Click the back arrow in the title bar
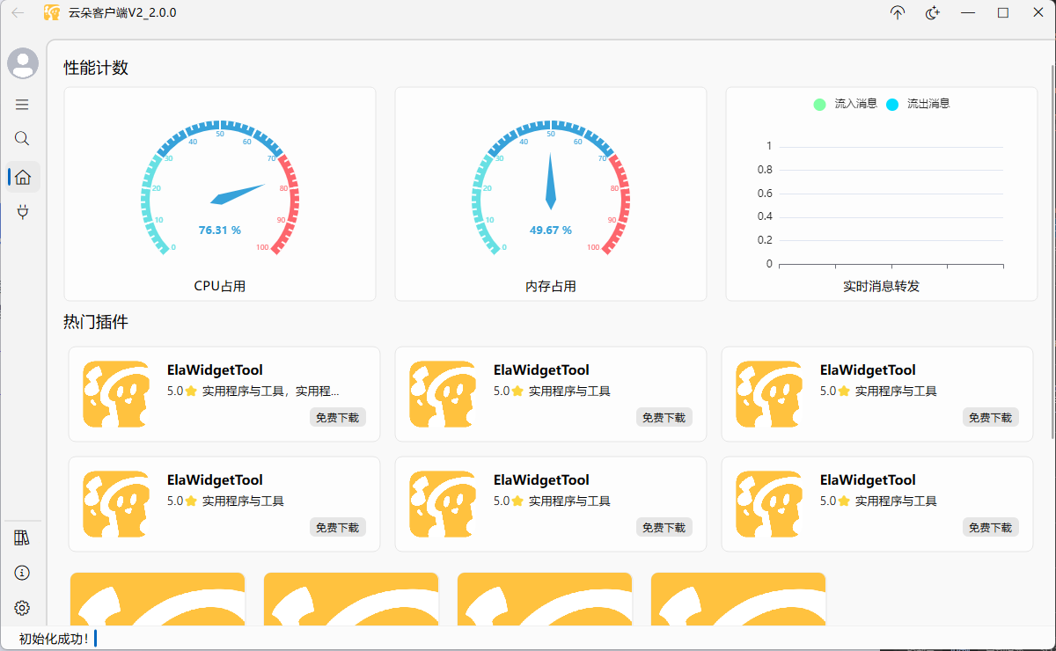Screen dimensions: 1056x651 coord(18,13)
